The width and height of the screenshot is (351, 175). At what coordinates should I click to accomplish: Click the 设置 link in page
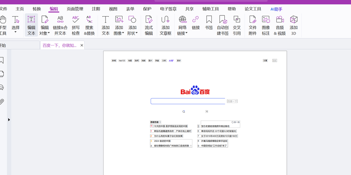pos(265,60)
